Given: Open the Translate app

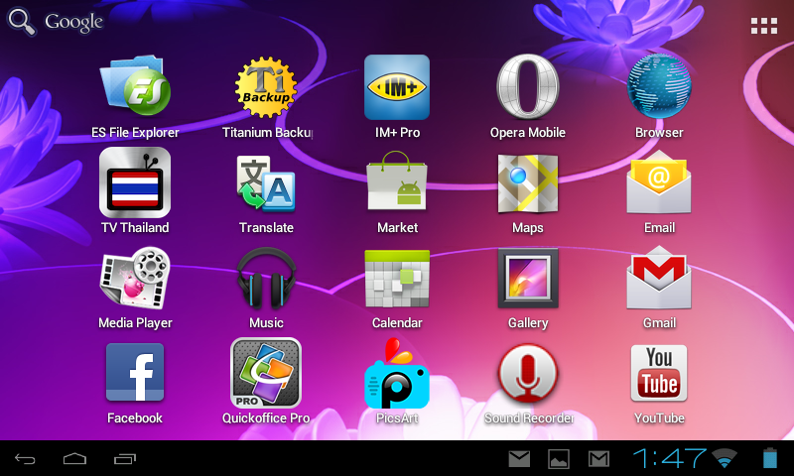Looking at the screenshot, I should [266, 183].
